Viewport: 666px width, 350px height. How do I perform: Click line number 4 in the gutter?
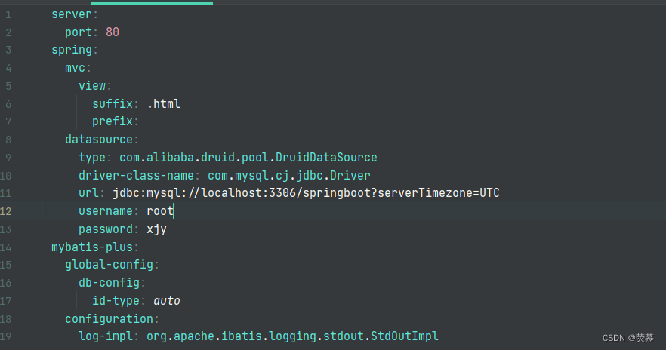pyautogui.click(x=8, y=69)
